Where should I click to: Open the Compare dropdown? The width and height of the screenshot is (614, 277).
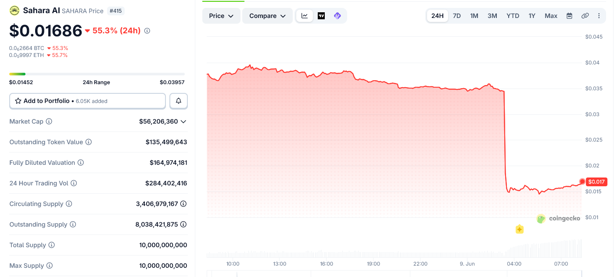[267, 16]
